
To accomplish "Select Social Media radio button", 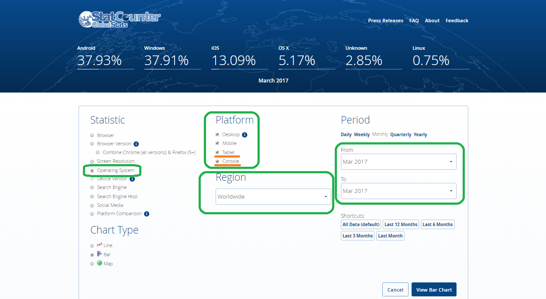I will coord(92,206).
